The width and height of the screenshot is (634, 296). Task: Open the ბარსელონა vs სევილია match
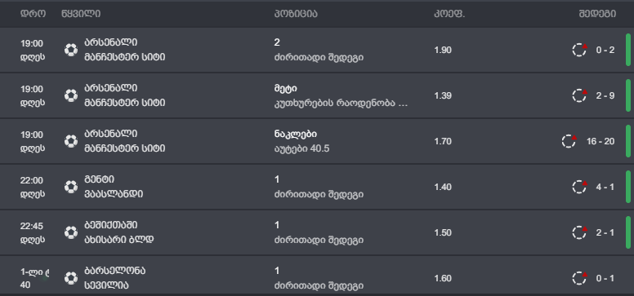(x=115, y=278)
